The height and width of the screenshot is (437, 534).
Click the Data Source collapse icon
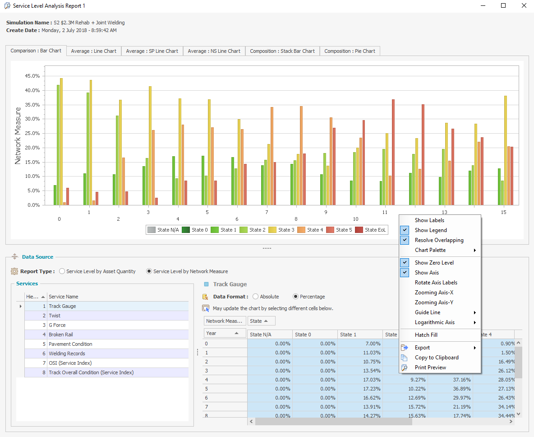click(x=14, y=257)
